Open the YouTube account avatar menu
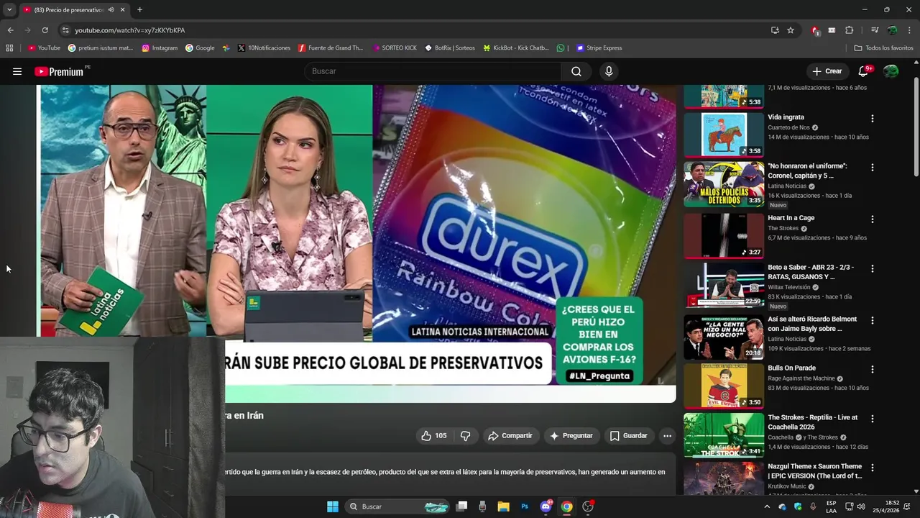 [891, 71]
